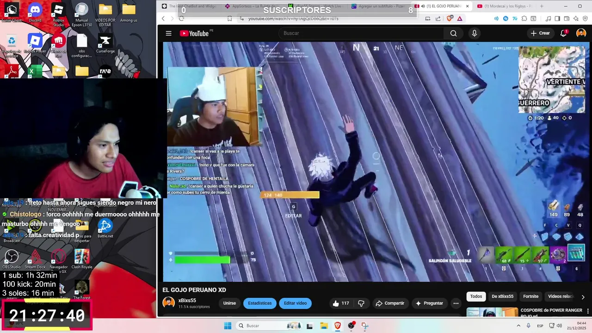592x333 pixels.
Task: Click the video player to pause
Action: pos(376,162)
